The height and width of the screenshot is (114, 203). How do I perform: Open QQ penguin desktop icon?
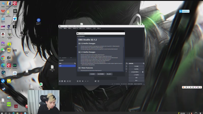click(x=3, y=35)
